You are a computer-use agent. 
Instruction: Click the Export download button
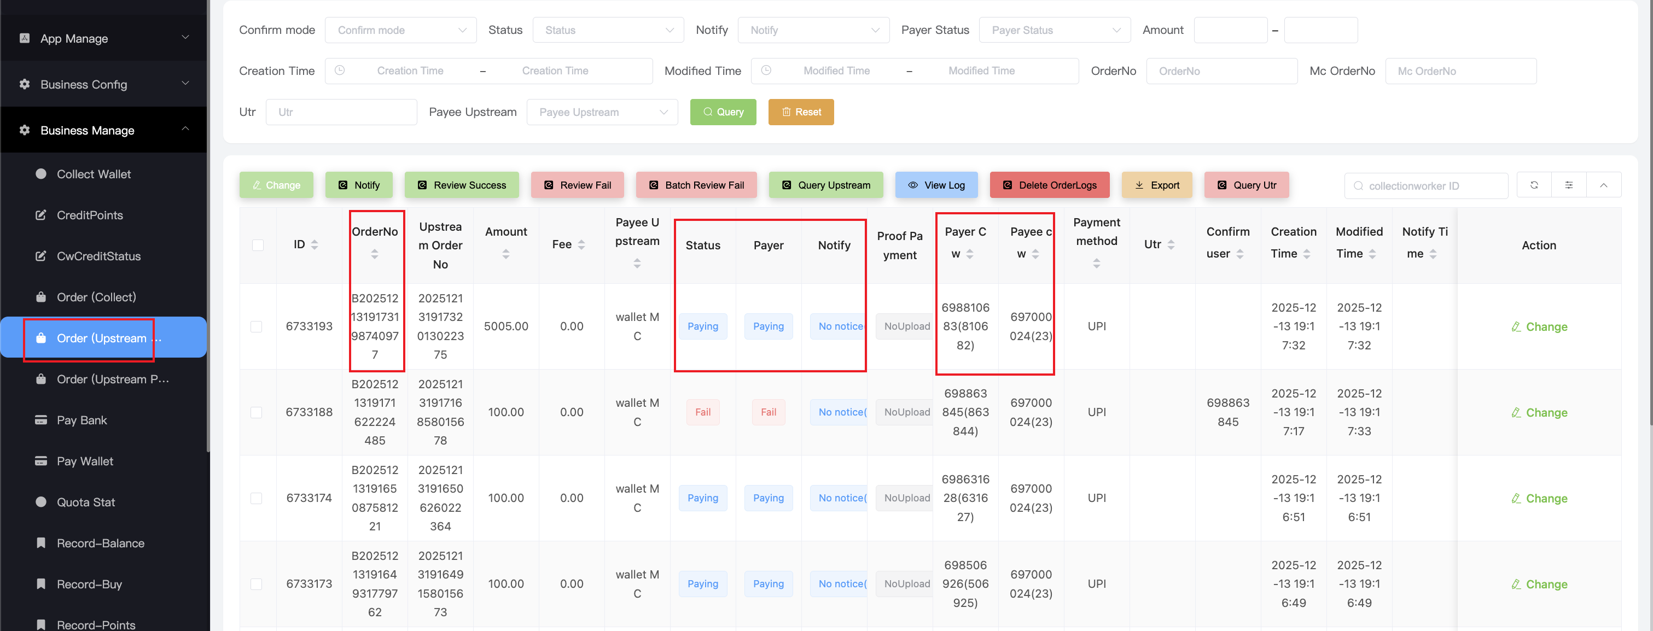[1156, 185]
